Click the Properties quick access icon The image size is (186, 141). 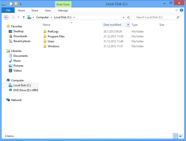coord(11,4)
